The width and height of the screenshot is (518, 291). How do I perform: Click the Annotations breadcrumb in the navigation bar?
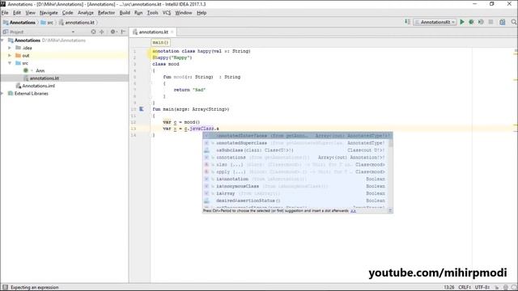coord(19,23)
